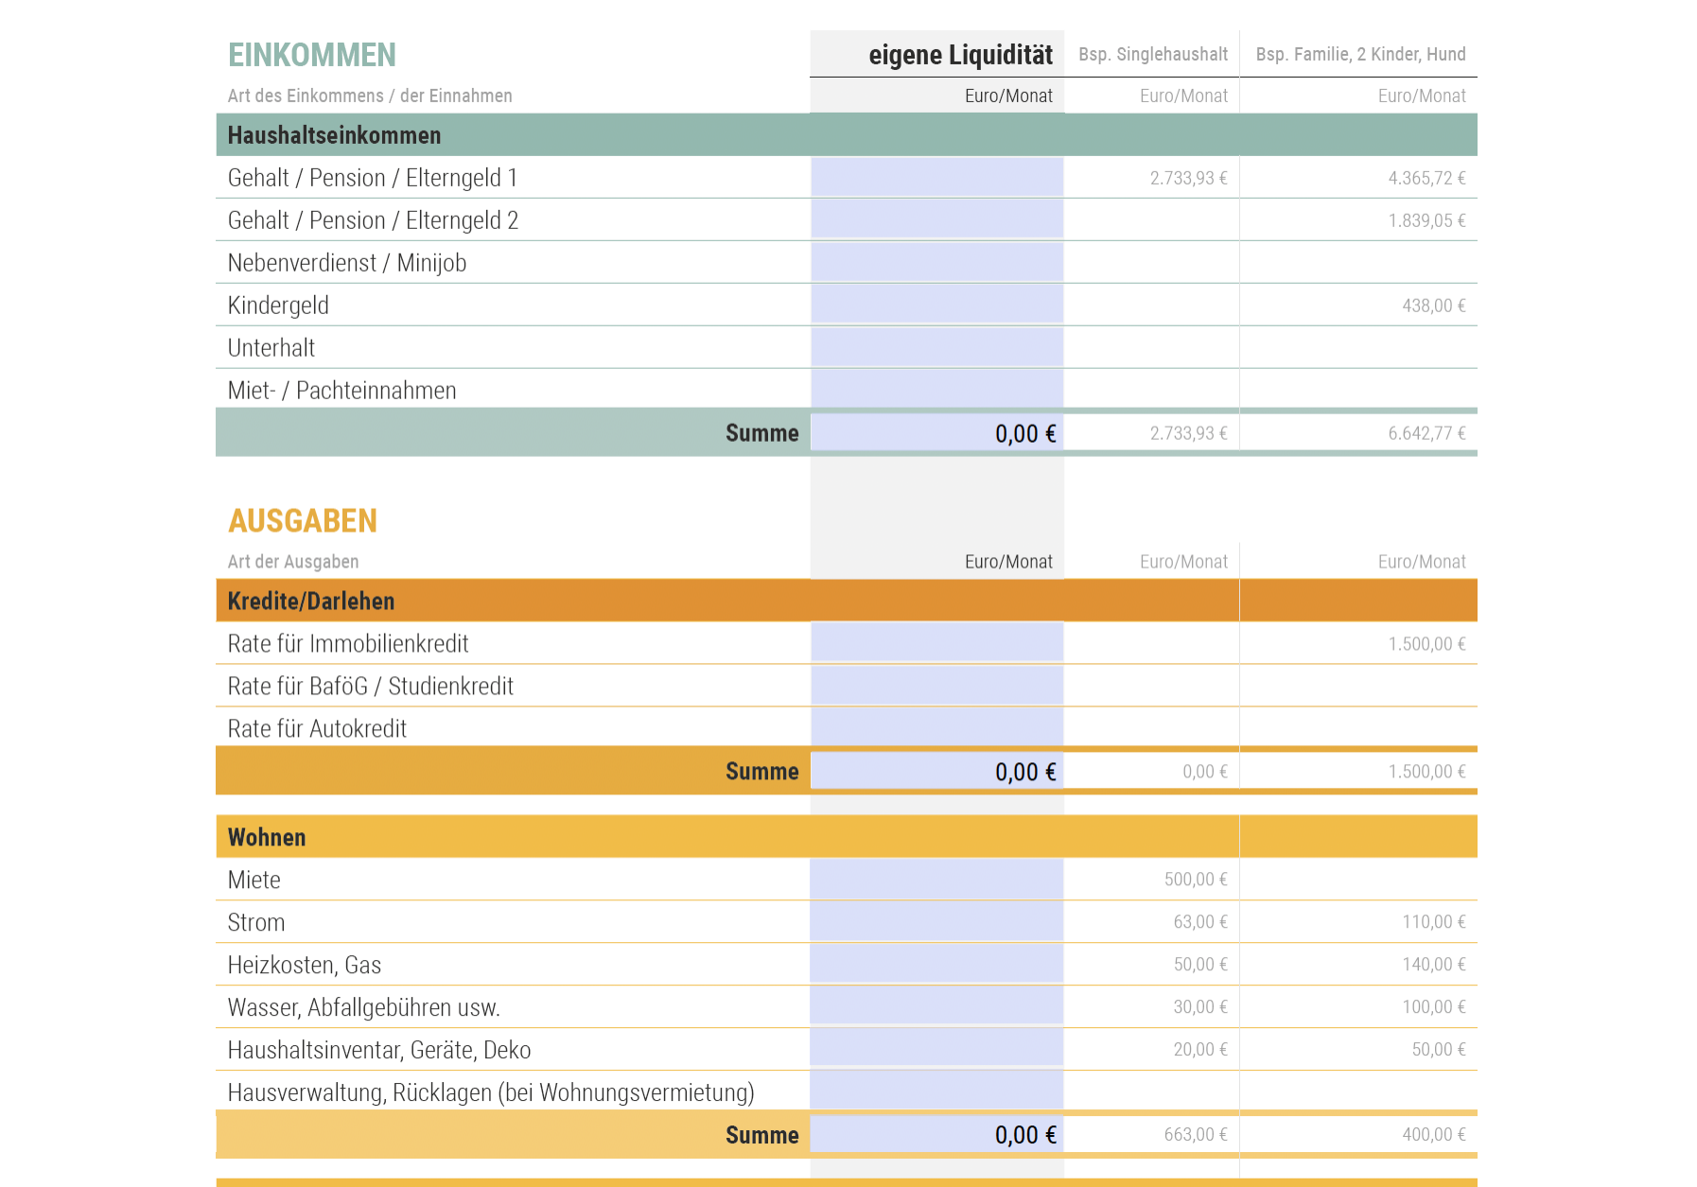
Task: Click the Unterhalt input cell
Action: [x=936, y=348]
